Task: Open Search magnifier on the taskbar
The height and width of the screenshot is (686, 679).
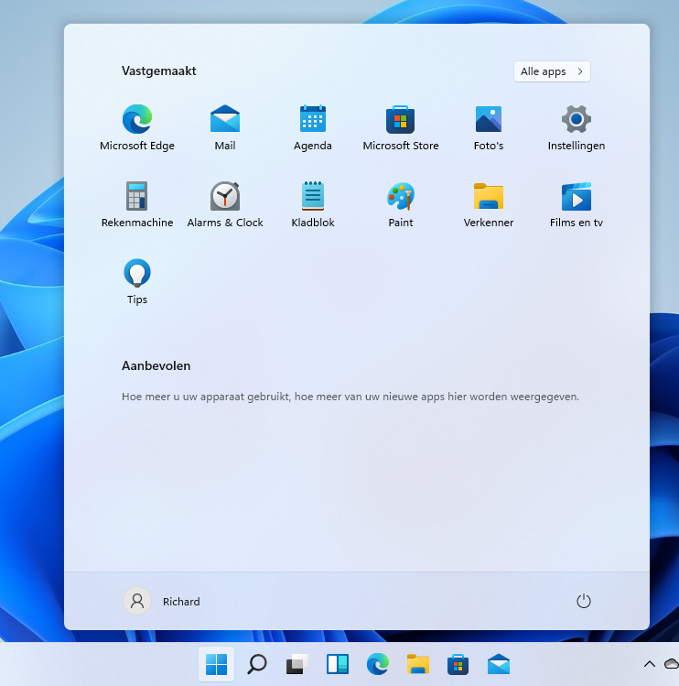Action: point(257,664)
